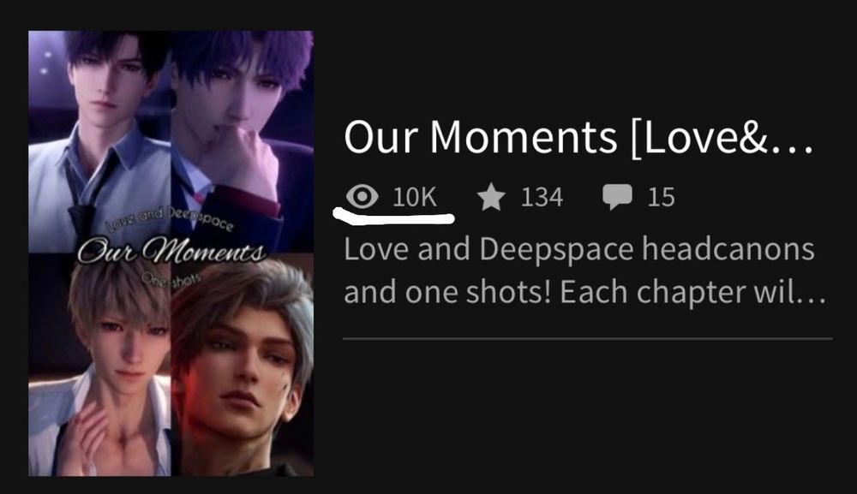Click the divider line below the description
The image size is (857, 494).
[x=588, y=338]
